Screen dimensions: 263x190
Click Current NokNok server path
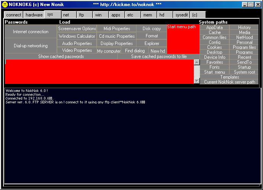[229, 82]
